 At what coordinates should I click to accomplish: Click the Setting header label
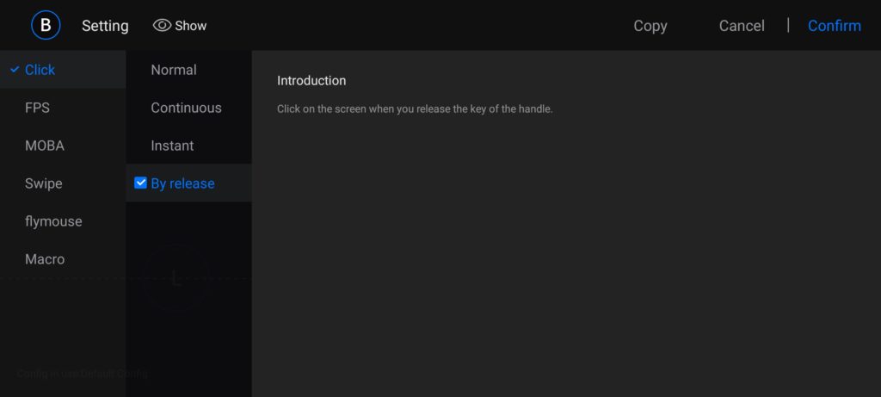point(105,26)
